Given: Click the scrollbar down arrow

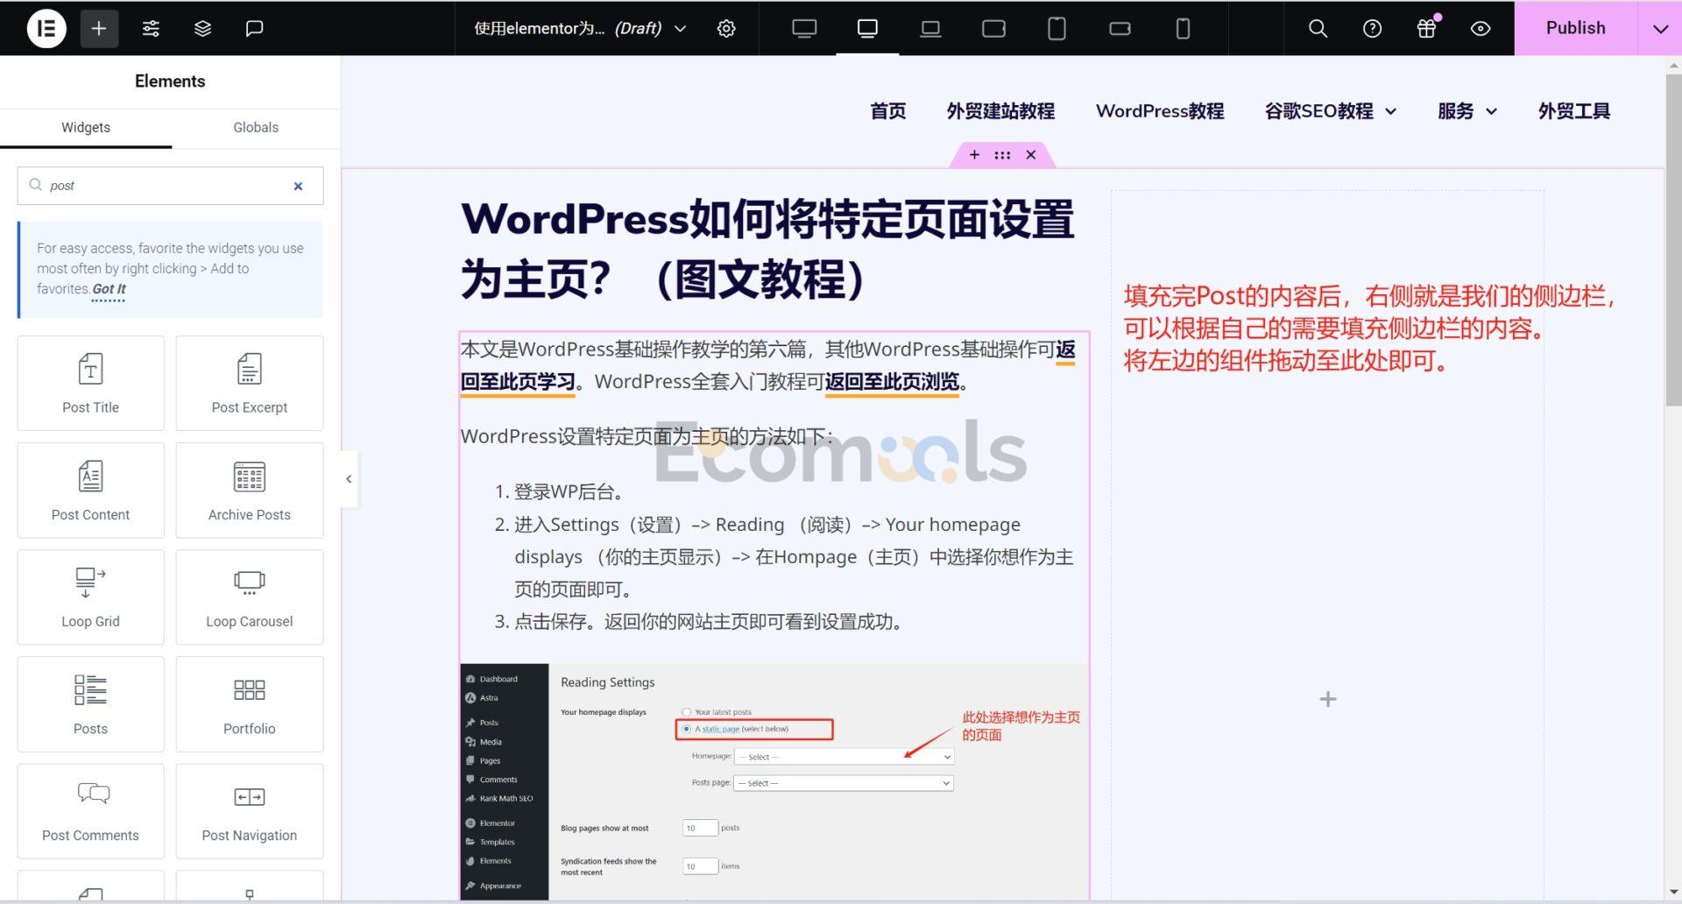Looking at the screenshot, I should tap(1673, 893).
